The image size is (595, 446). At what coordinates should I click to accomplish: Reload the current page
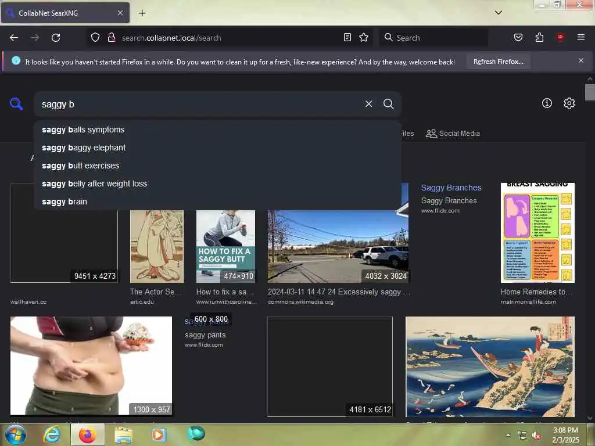click(x=56, y=38)
